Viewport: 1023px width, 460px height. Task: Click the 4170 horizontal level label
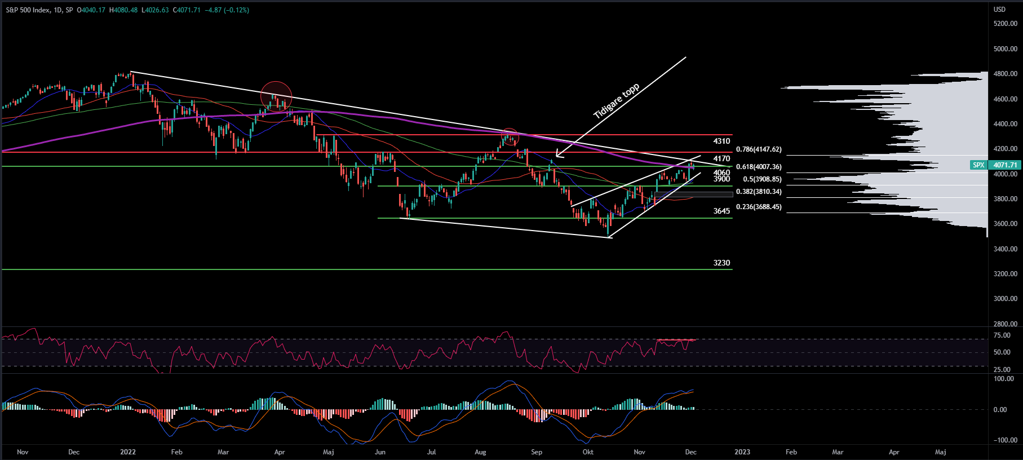721,158
